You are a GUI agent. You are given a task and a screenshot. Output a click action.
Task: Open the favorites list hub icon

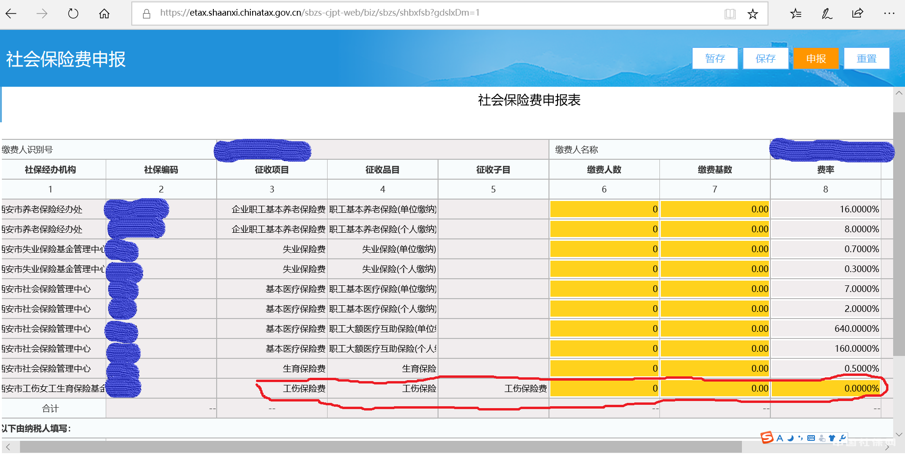795,14
